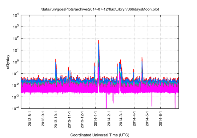Click the 2013-12-1 date tick label

82,120
